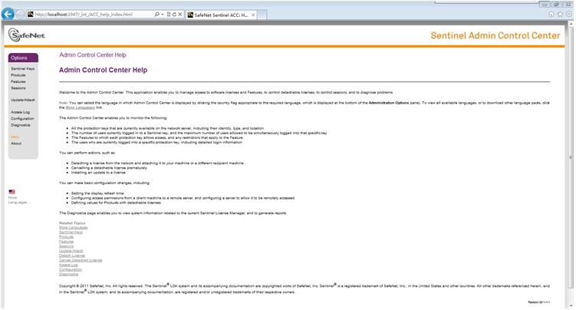Open Sessions from the Options panel

click(18, 87)
